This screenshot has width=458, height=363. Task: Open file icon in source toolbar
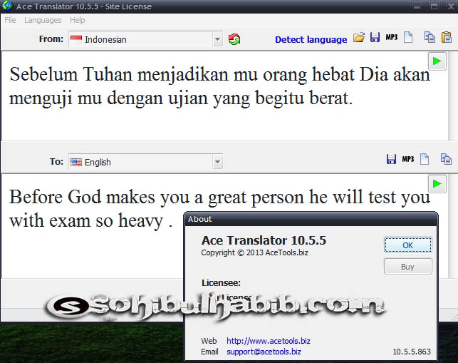click(x=359, y=38)
